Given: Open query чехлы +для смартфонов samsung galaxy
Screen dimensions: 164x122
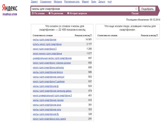Looking at the screenshot, I should 52,91.
